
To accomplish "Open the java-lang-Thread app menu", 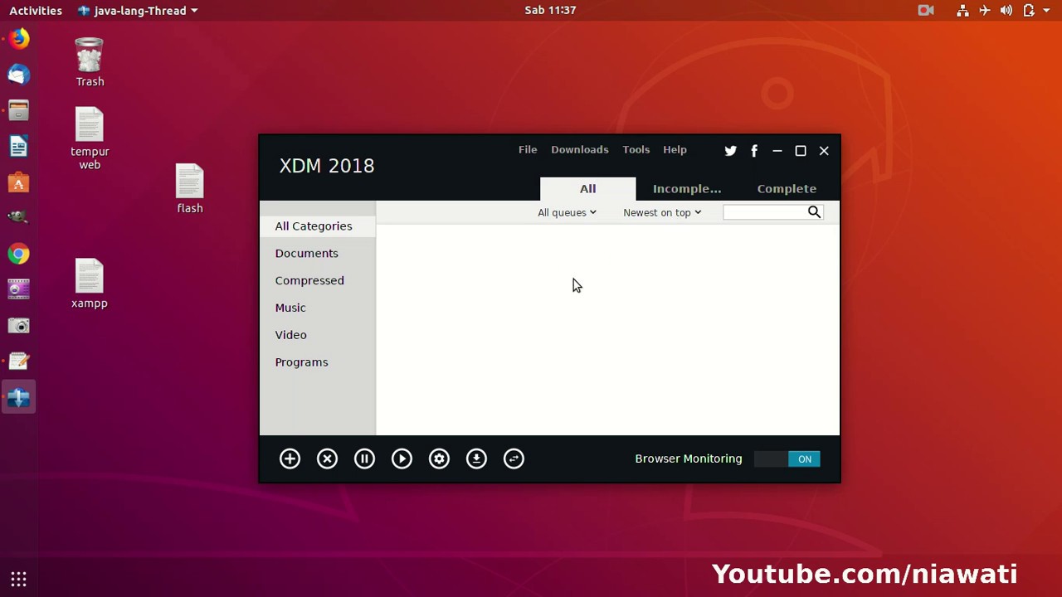I will (138, 10).
